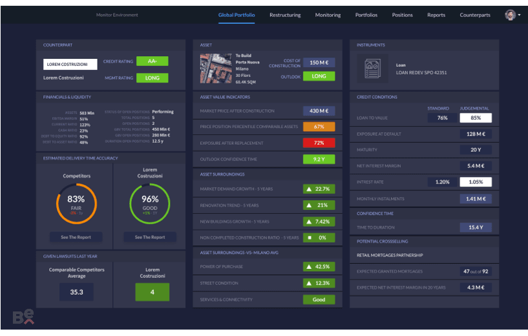528x336 pixels.
Task: Click the 76% standard loan to value
Action: coord(442,118)
